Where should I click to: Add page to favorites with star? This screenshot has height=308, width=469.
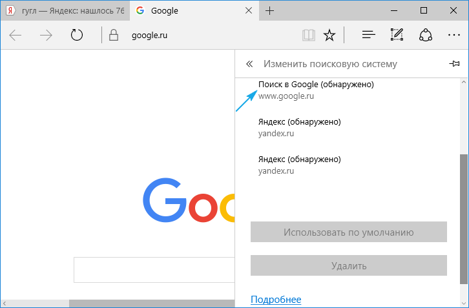[329, 36]
